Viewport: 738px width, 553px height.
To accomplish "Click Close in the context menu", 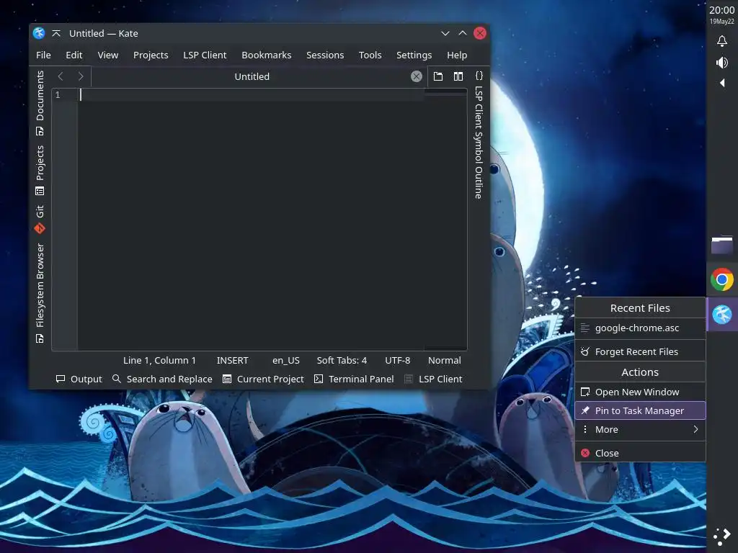I will point(640,454).
